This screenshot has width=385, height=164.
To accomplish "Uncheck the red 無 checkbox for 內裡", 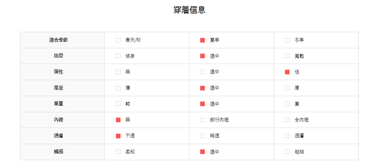I will [x=118, y=120].
